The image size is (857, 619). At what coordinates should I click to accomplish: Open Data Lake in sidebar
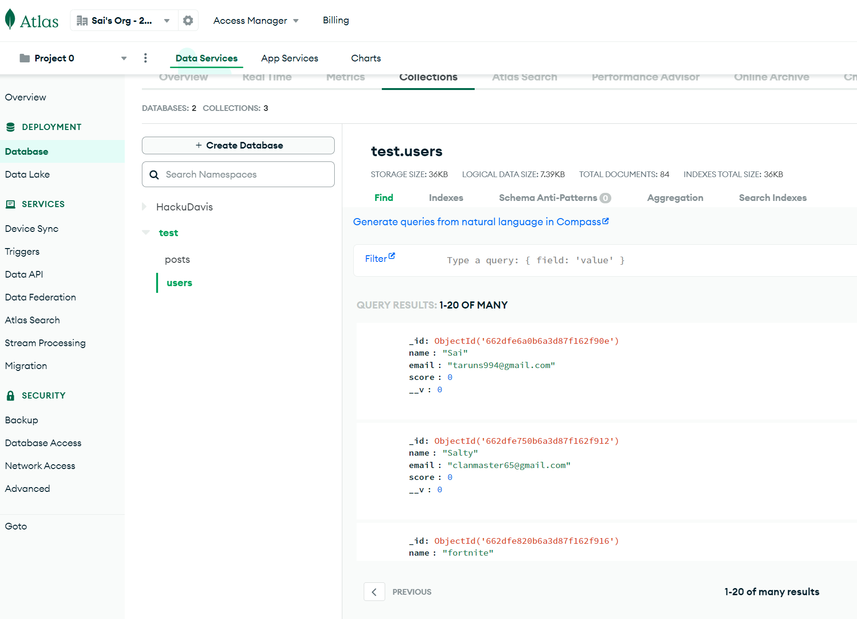click(27, 174)
